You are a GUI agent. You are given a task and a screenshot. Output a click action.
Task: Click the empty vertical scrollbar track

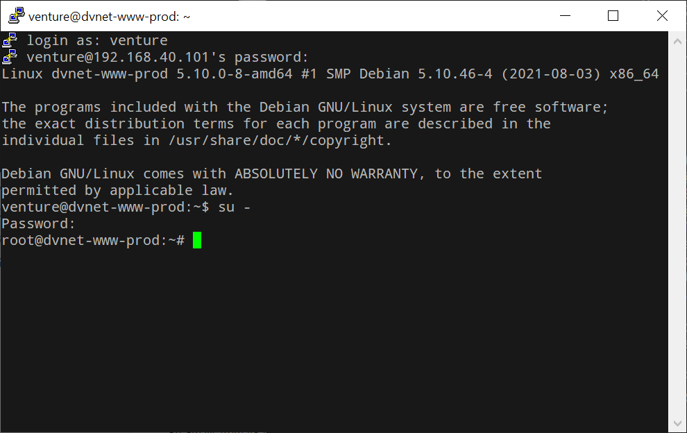coord(677,229)
